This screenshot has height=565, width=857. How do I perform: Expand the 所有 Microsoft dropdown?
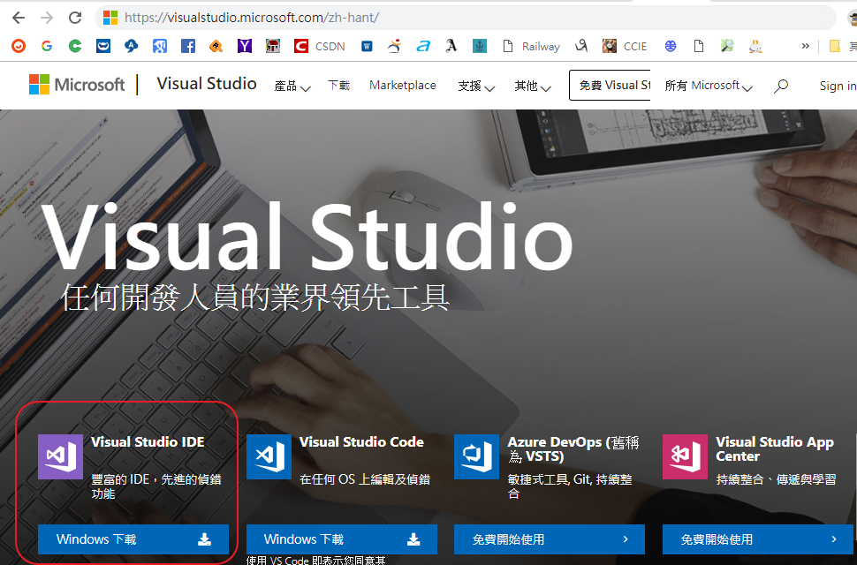tap(709, 86)
